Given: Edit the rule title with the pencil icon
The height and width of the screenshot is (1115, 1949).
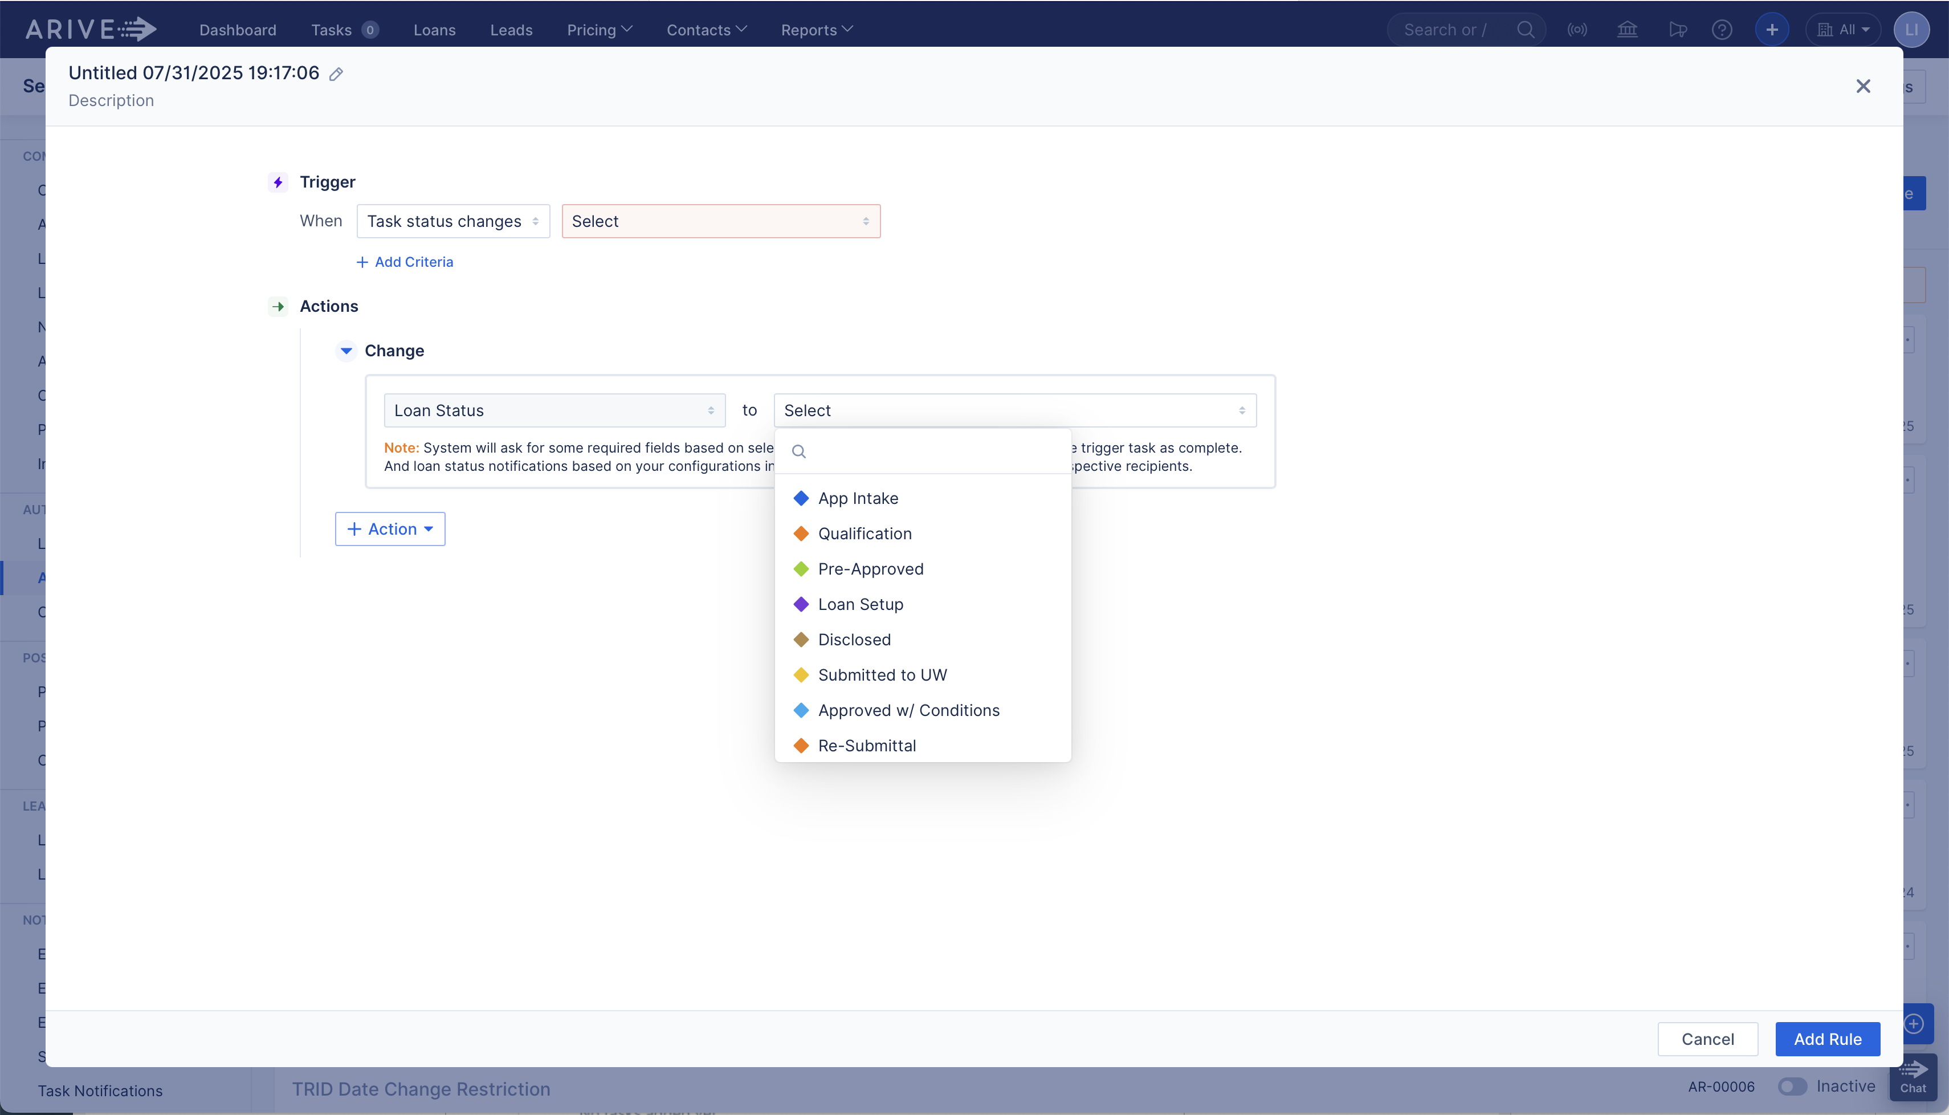Looking at the screenshot, I should click(335, 74).
